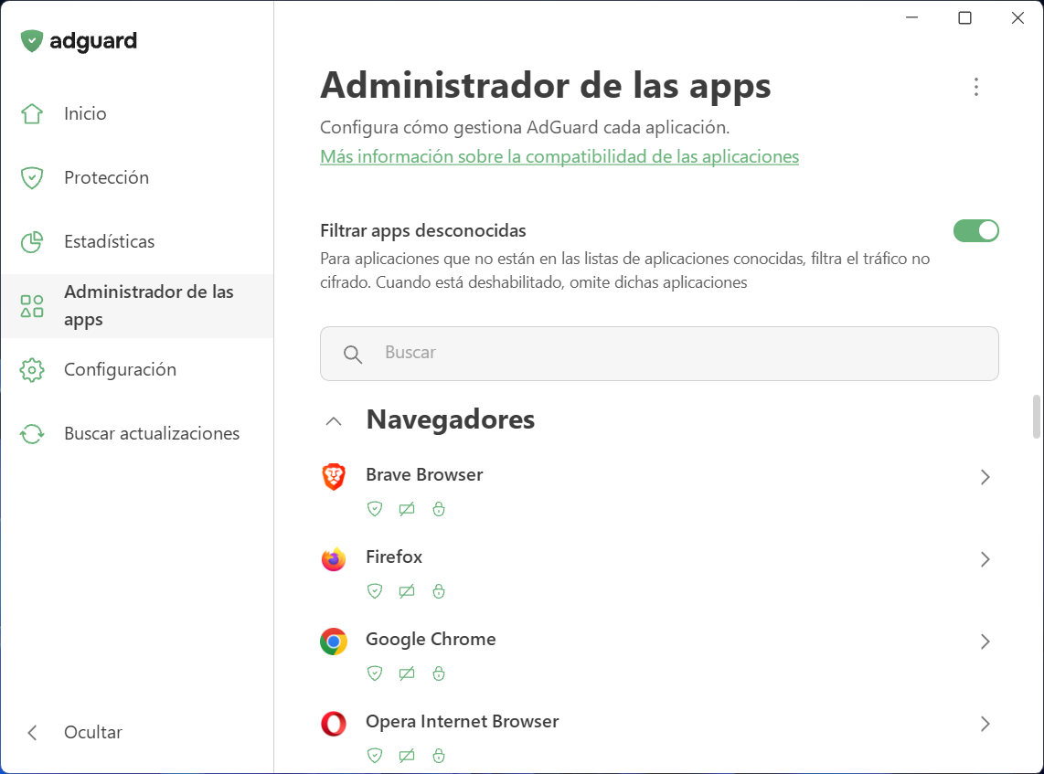
Task: Click the refresh icon beside Buscar actualizaciones
Action: coord(32,434)
